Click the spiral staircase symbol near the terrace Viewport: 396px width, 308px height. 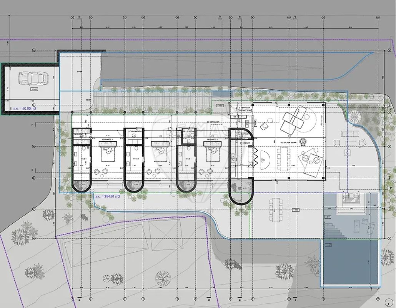(x=353, y=115)
